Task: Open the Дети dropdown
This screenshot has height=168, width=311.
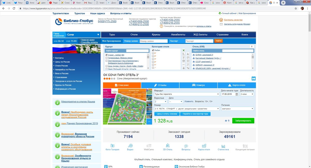Action: [x=176, y=102]
